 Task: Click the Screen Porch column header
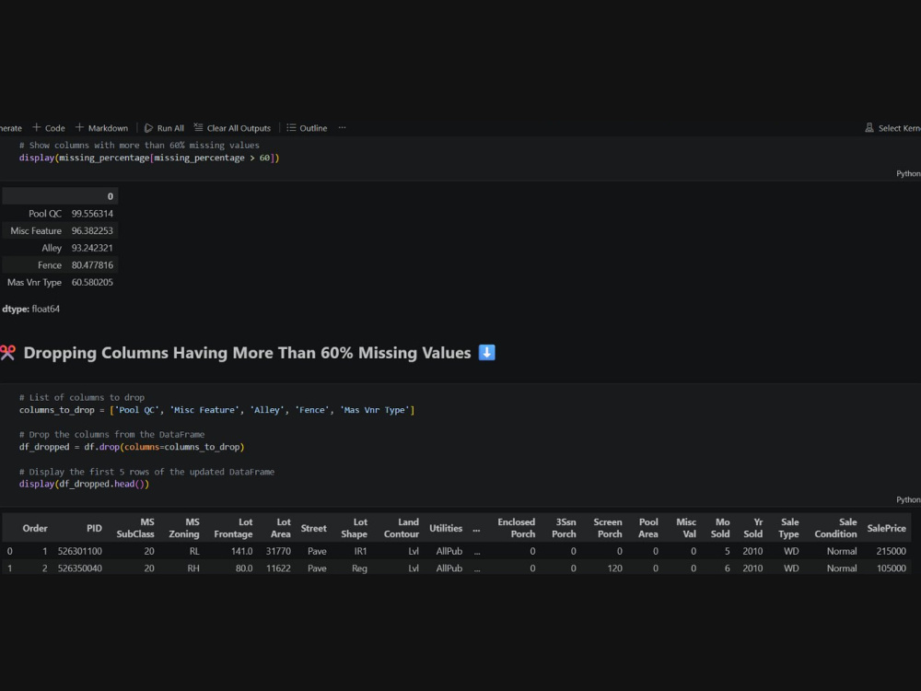tap(608, 528)
